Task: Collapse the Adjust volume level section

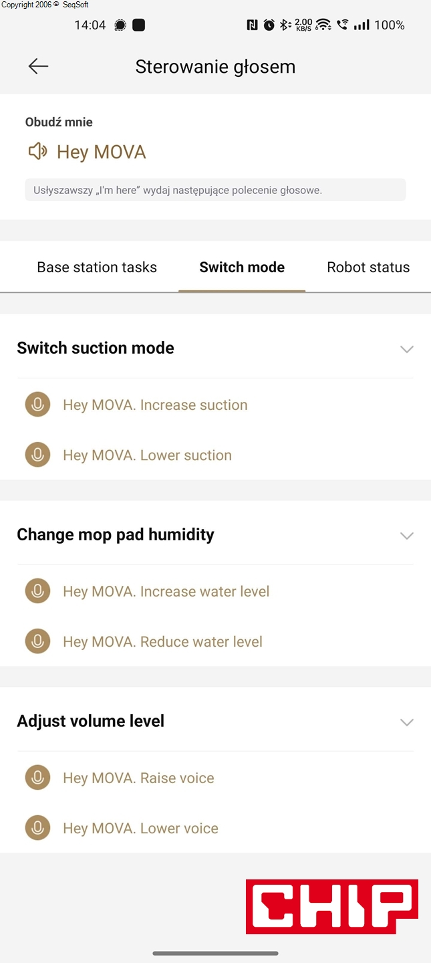Action: 406,722
